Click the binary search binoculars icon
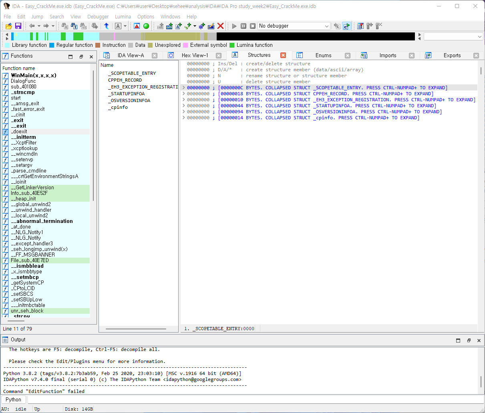This screenshot has width=485, height=413. point(83,26)
